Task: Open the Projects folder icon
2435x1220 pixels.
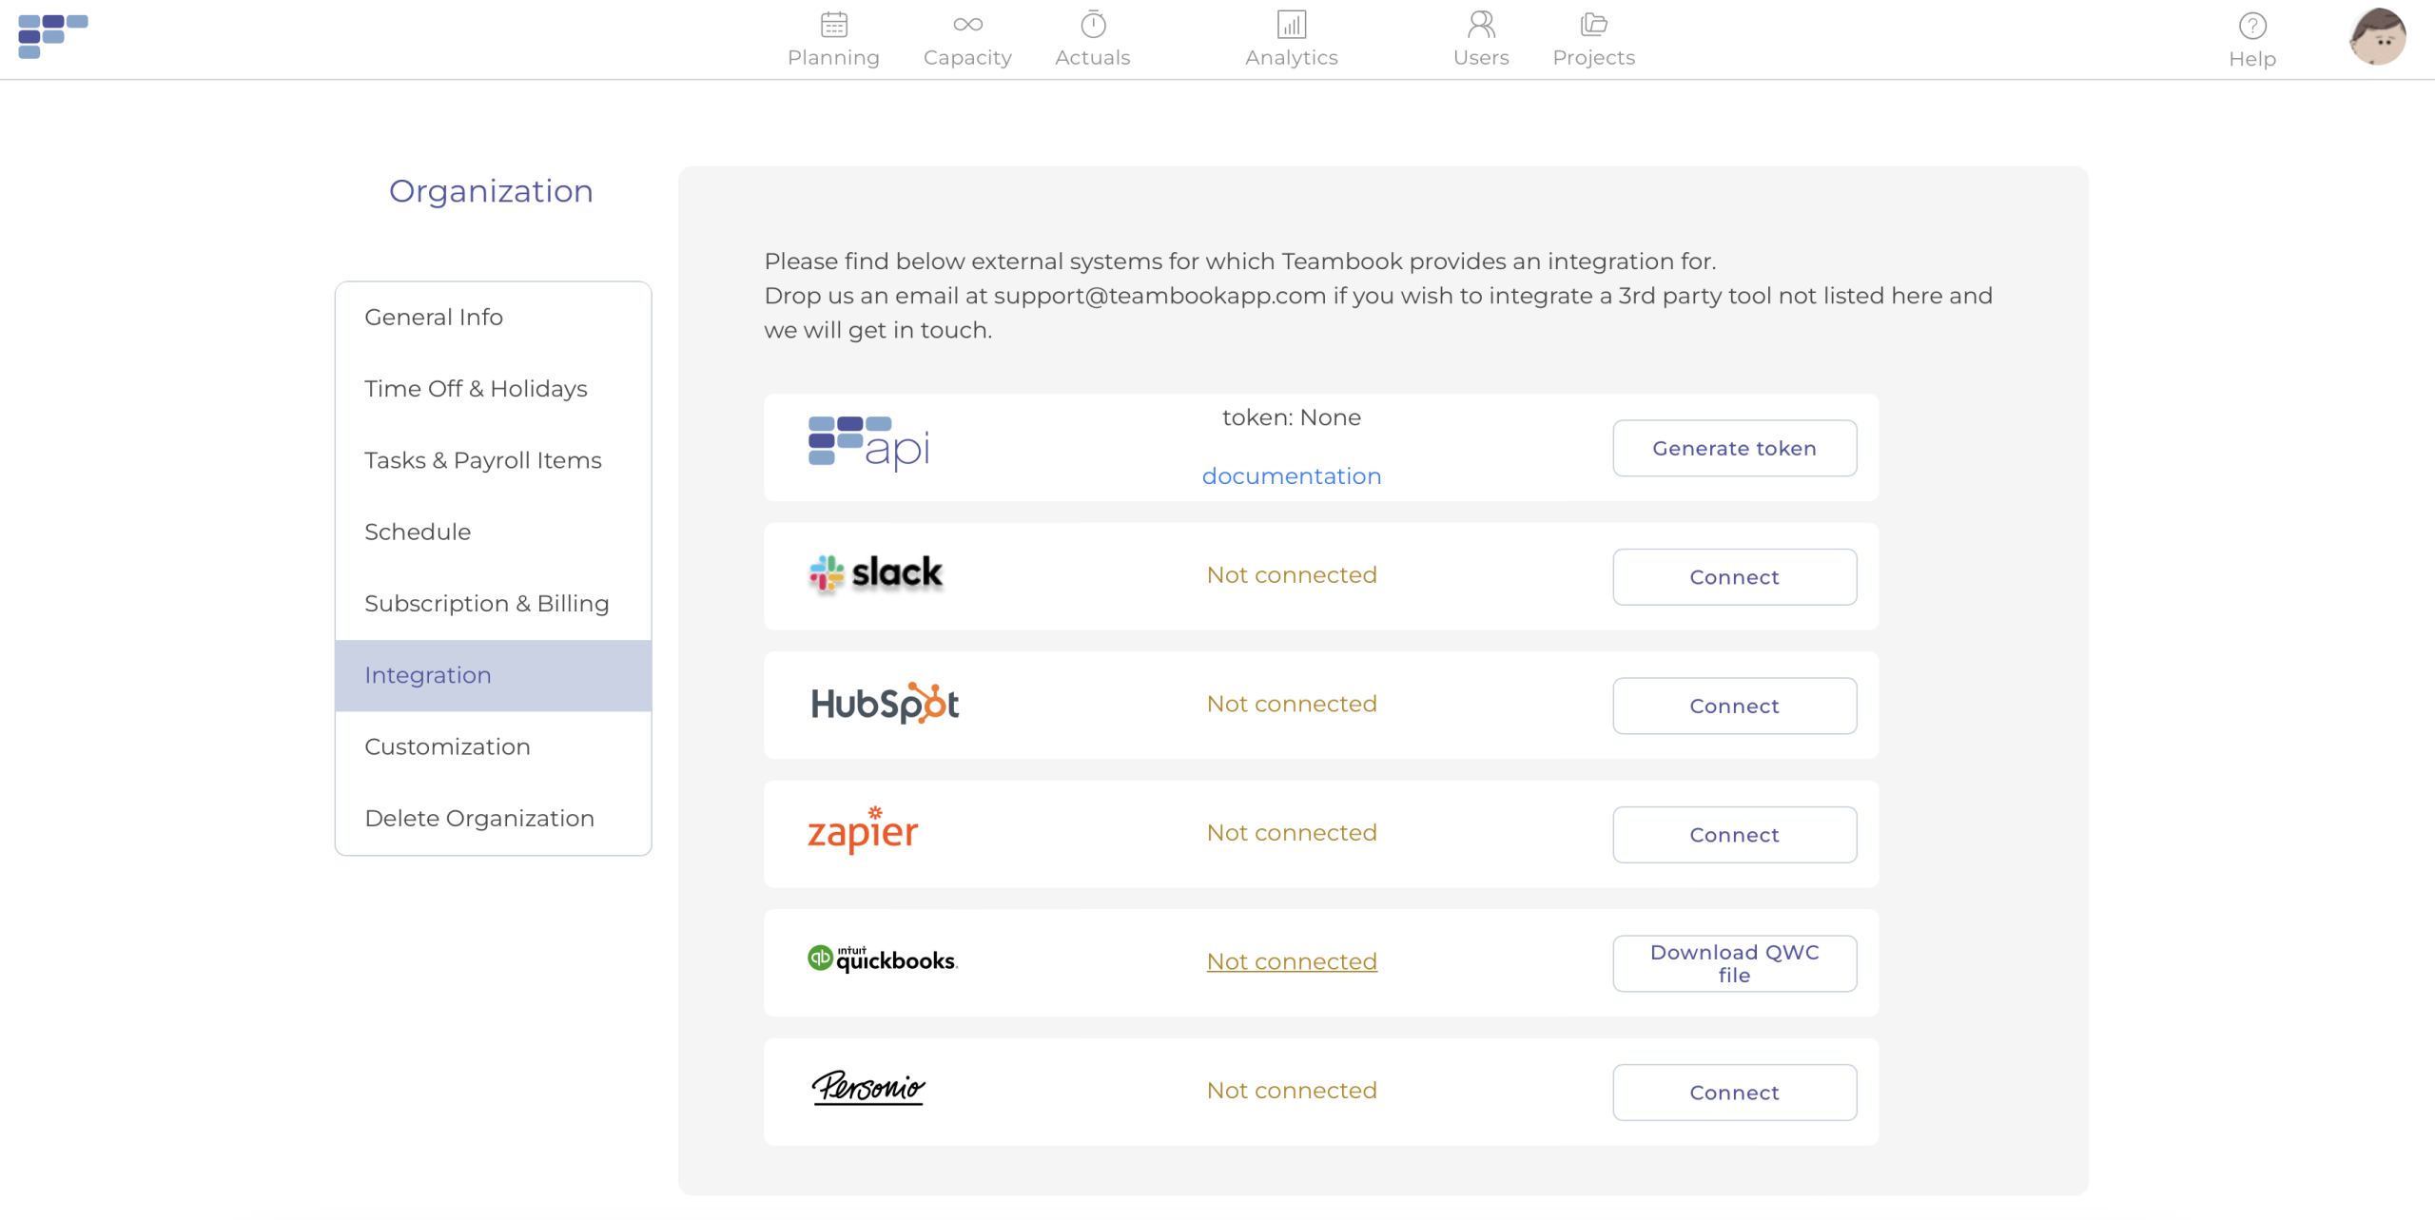Action: [x=1593, y=25]
